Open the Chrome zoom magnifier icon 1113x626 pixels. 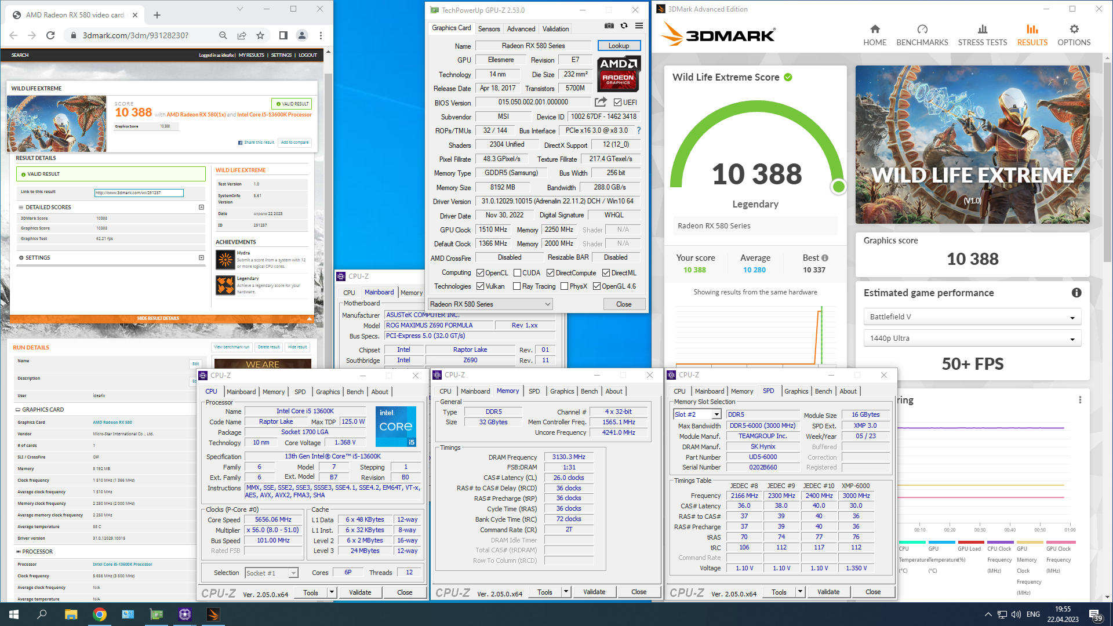(x=223, y=35)
